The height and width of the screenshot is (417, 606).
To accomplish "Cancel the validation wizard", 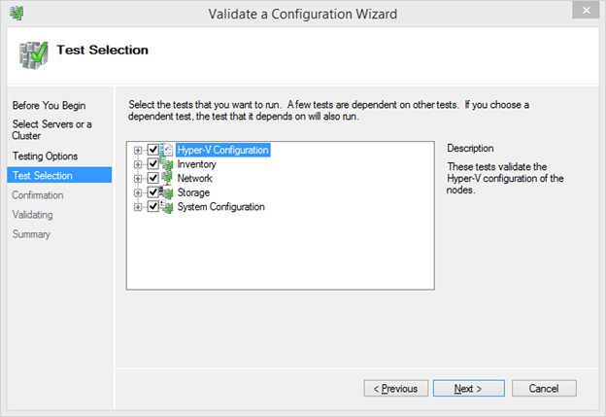I will (543, 388).
